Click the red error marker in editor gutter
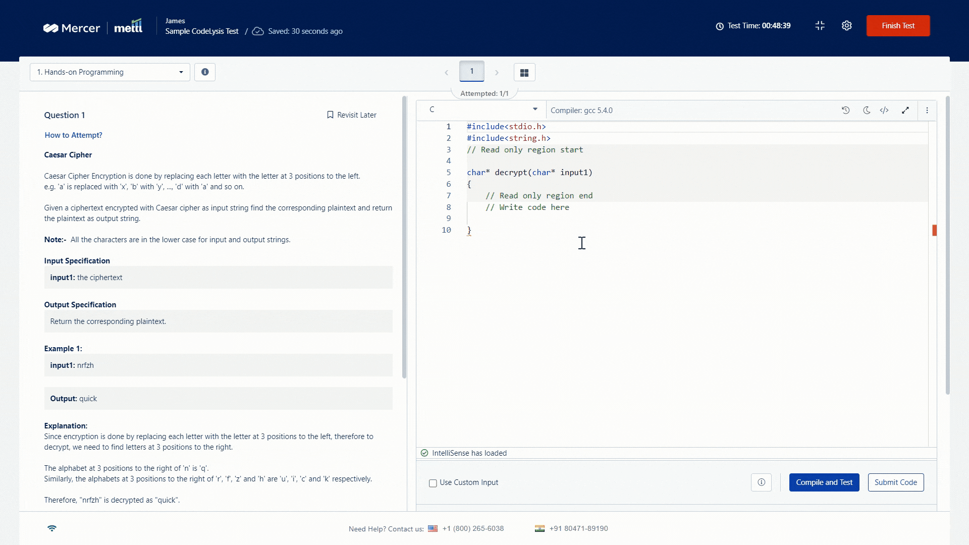This screenshot has width=969, height=545. [x=934, y=230]
